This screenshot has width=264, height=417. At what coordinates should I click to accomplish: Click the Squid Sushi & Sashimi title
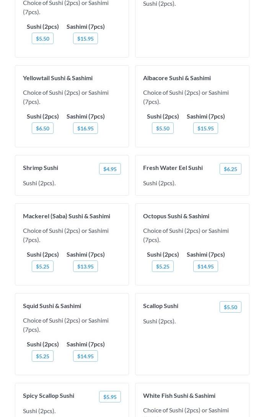coord(52,306)
